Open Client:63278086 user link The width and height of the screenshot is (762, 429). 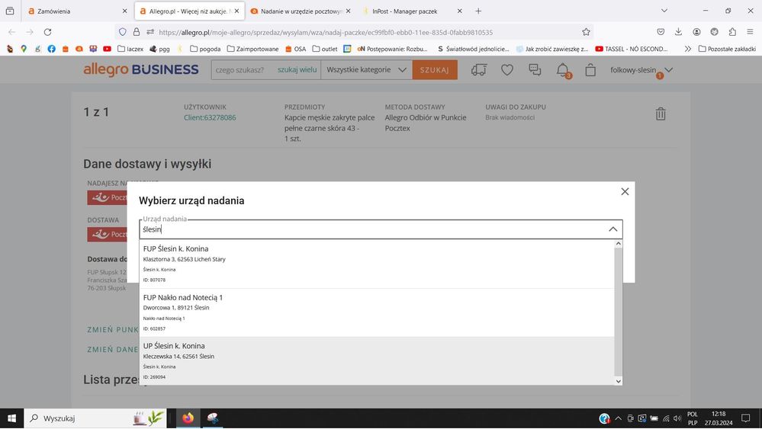210,117
